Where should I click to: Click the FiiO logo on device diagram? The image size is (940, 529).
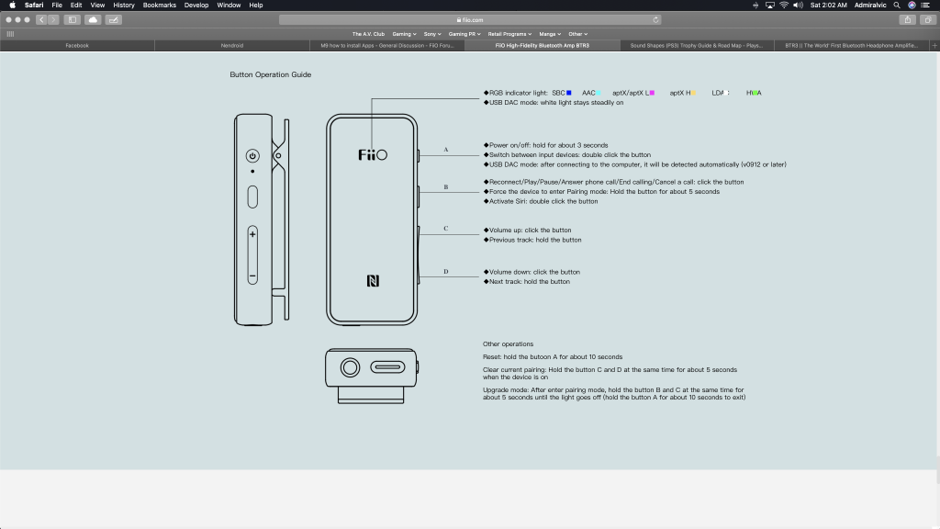(373, 155)
